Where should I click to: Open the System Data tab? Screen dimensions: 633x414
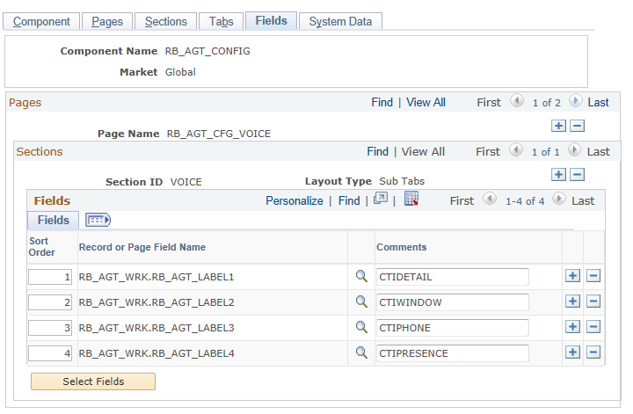tap(340, 21)
